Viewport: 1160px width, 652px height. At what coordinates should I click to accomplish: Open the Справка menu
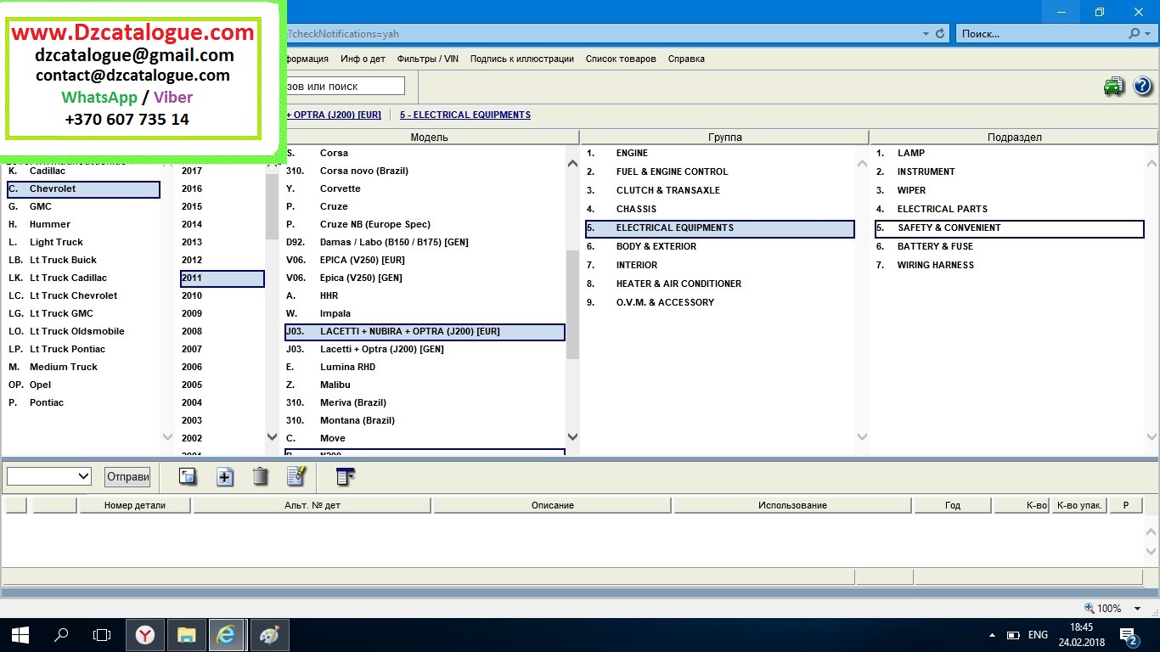(x=686, y=59)
